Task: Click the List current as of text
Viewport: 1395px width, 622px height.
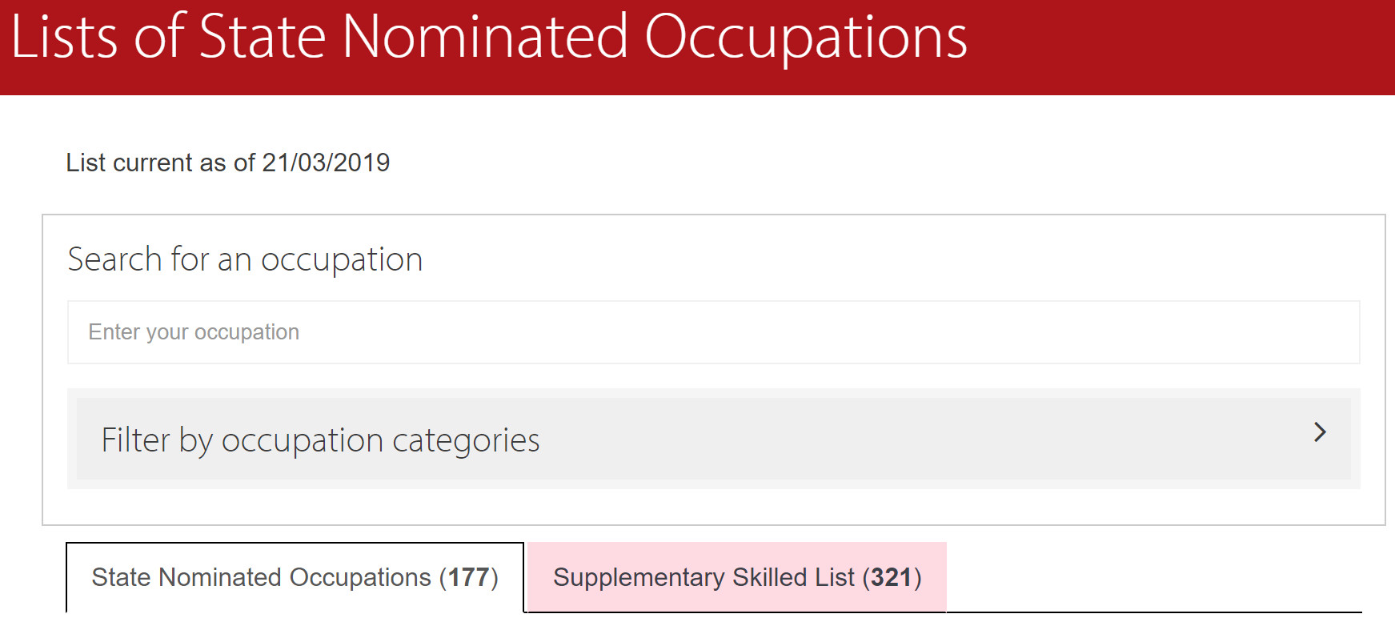Action: point(160,163)
